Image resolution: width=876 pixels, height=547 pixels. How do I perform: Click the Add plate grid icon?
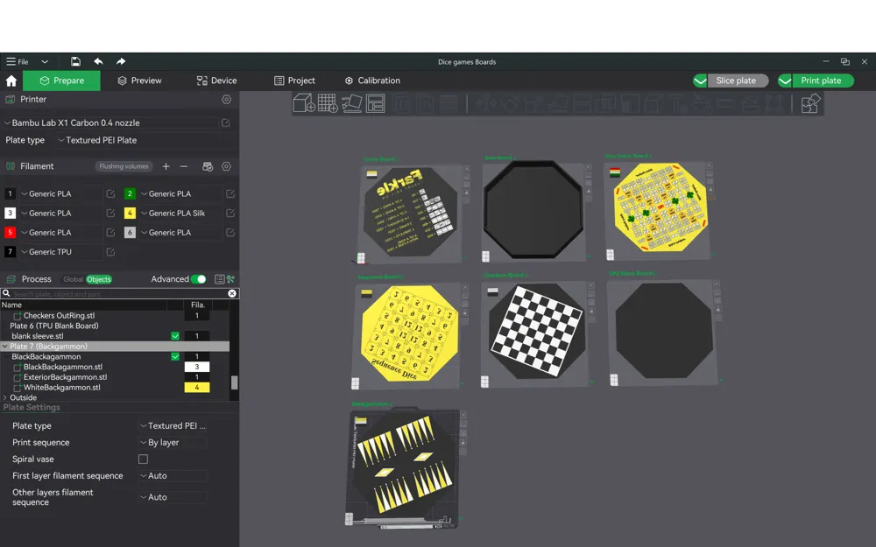click(328, 104)
